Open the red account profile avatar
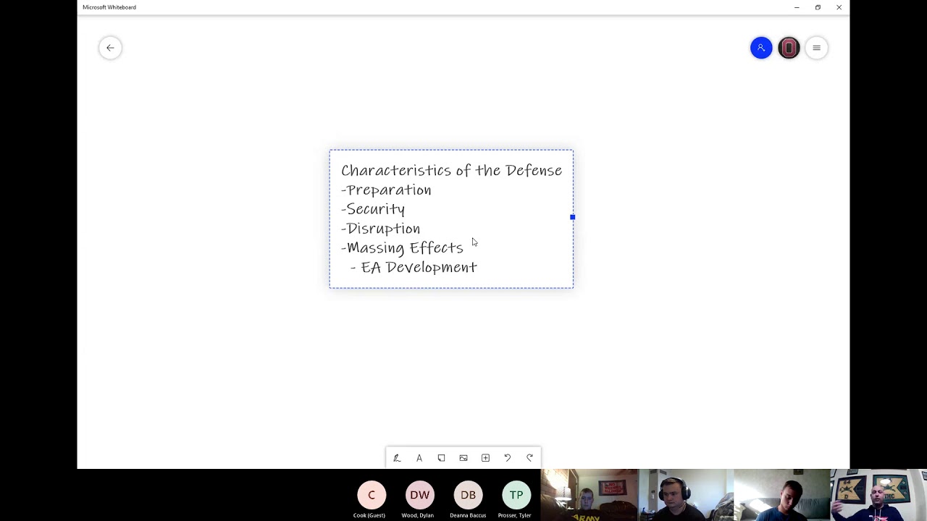The height and width of the screenshot is (521, 927). 789,48
